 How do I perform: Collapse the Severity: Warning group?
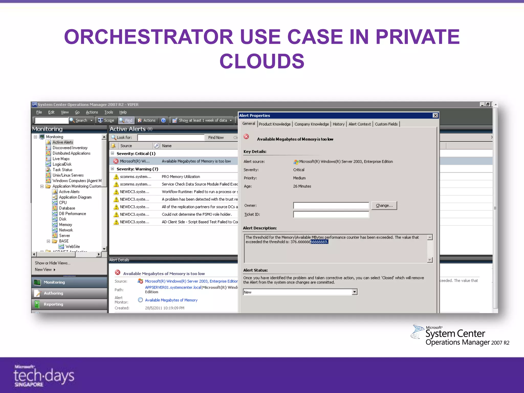pyautogui.click(x=112, y=169)
